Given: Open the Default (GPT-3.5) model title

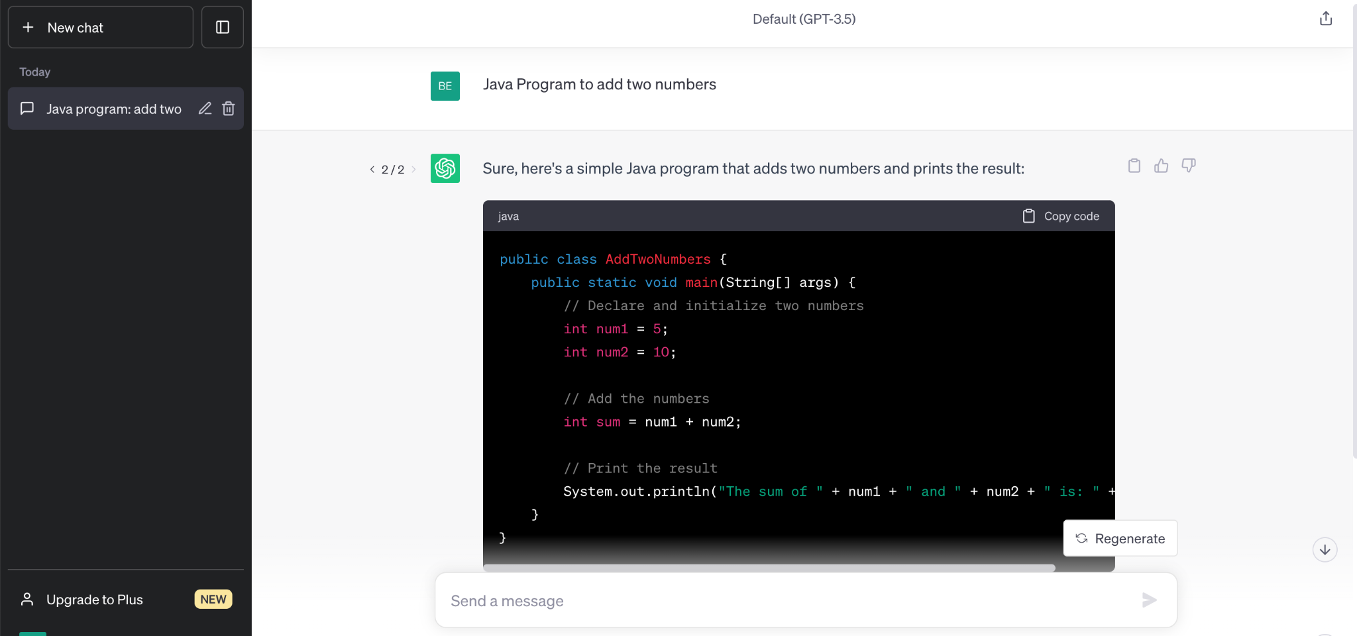Looking at the screenshot, I should pos(804,19).
